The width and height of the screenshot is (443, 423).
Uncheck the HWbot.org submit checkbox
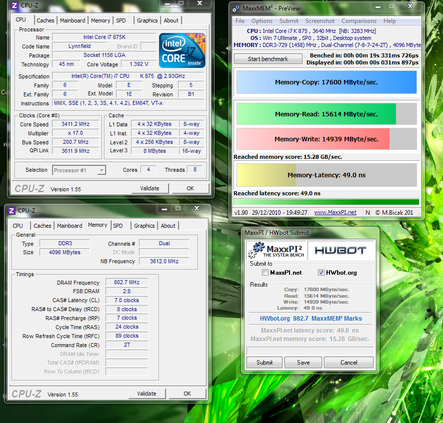(x=321, y=273)
